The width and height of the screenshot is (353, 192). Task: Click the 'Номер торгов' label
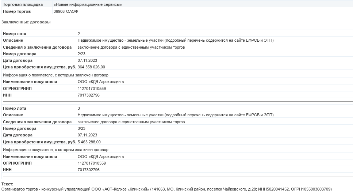(17, 11)
